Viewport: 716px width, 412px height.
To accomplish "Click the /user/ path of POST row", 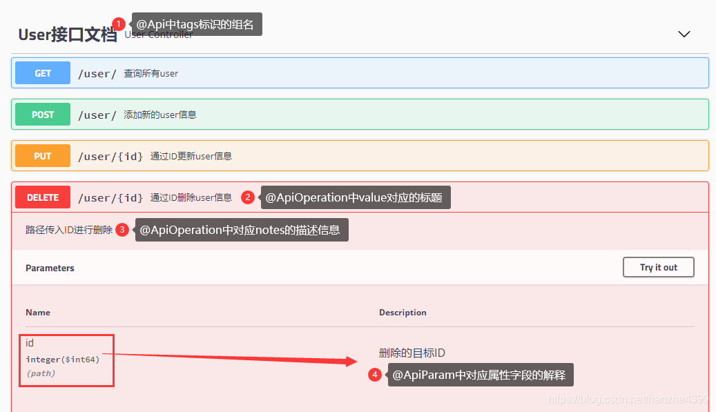I will (97, 115).
